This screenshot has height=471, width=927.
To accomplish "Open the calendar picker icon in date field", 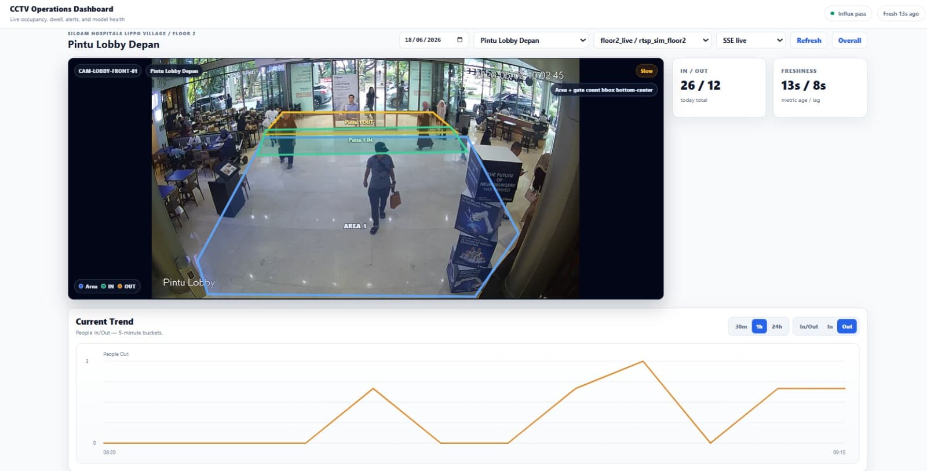I will pyautogui.click(x=460, y=40).
